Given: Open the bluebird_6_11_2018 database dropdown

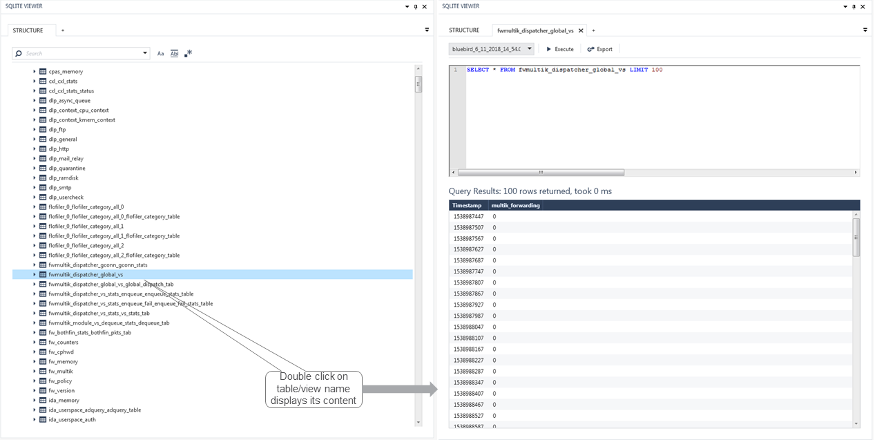Looking at the screenshot, I should (490, 48).
